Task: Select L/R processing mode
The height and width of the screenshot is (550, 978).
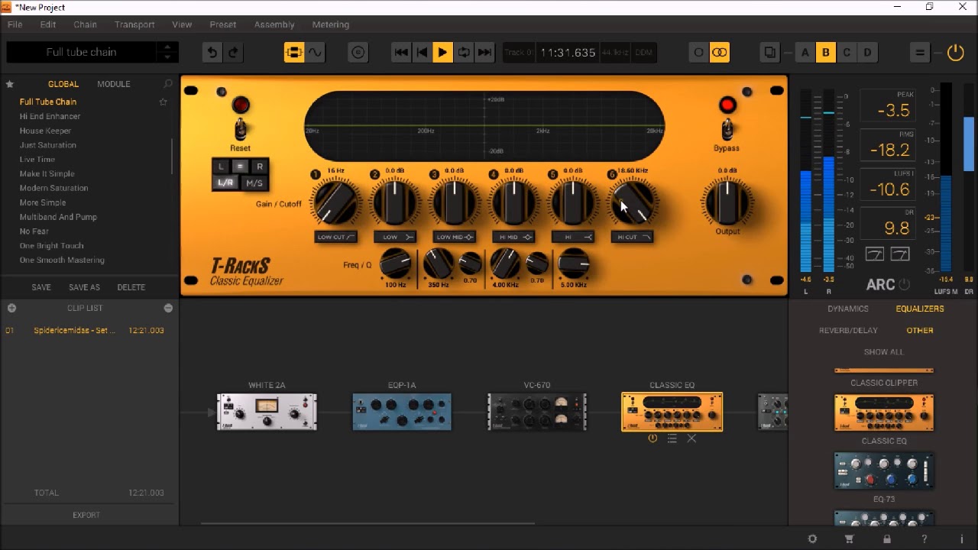Action: point(225,183)
